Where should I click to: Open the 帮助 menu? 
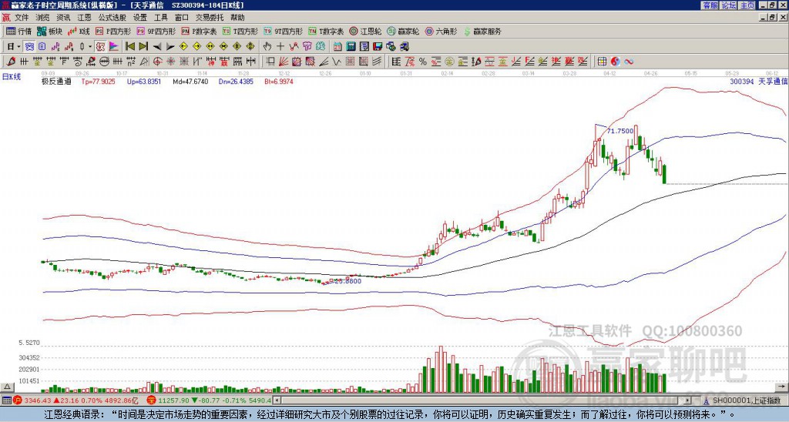pos(237,18)
